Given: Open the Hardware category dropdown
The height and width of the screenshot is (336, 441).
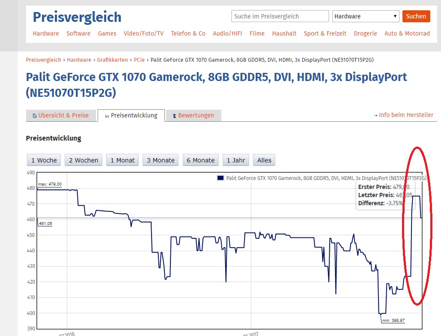Looking at the screenshot, I should 366,16.
